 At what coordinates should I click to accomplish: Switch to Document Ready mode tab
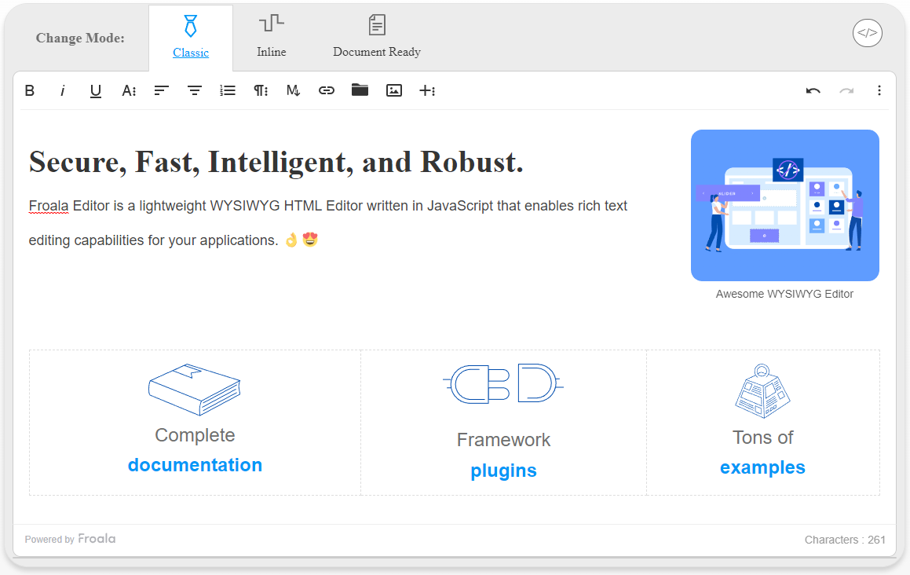377,38
